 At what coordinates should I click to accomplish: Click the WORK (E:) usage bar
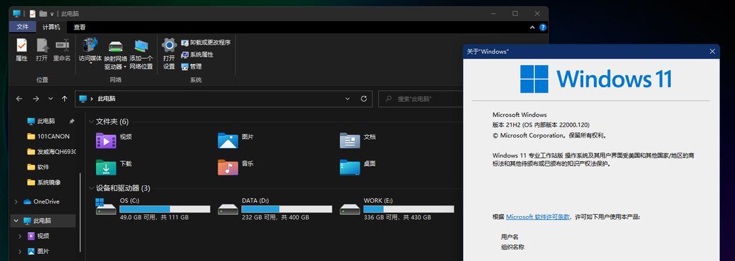(x=409, y=209)
